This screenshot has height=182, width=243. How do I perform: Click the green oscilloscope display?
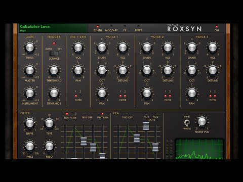click(x=199, y=149)
